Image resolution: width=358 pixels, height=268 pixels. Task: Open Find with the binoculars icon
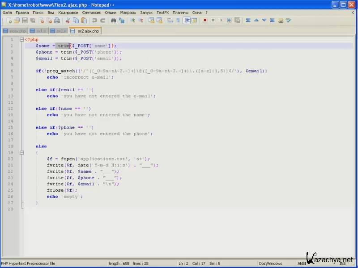pyautogui.click(x=113, y=20)
